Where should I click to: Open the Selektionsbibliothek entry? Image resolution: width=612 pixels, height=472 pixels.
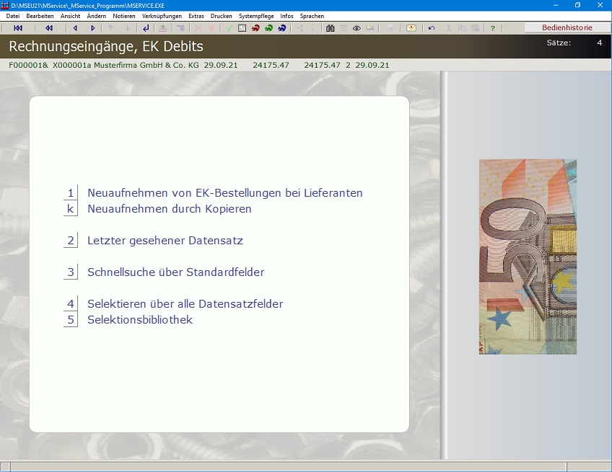[140, 320]
